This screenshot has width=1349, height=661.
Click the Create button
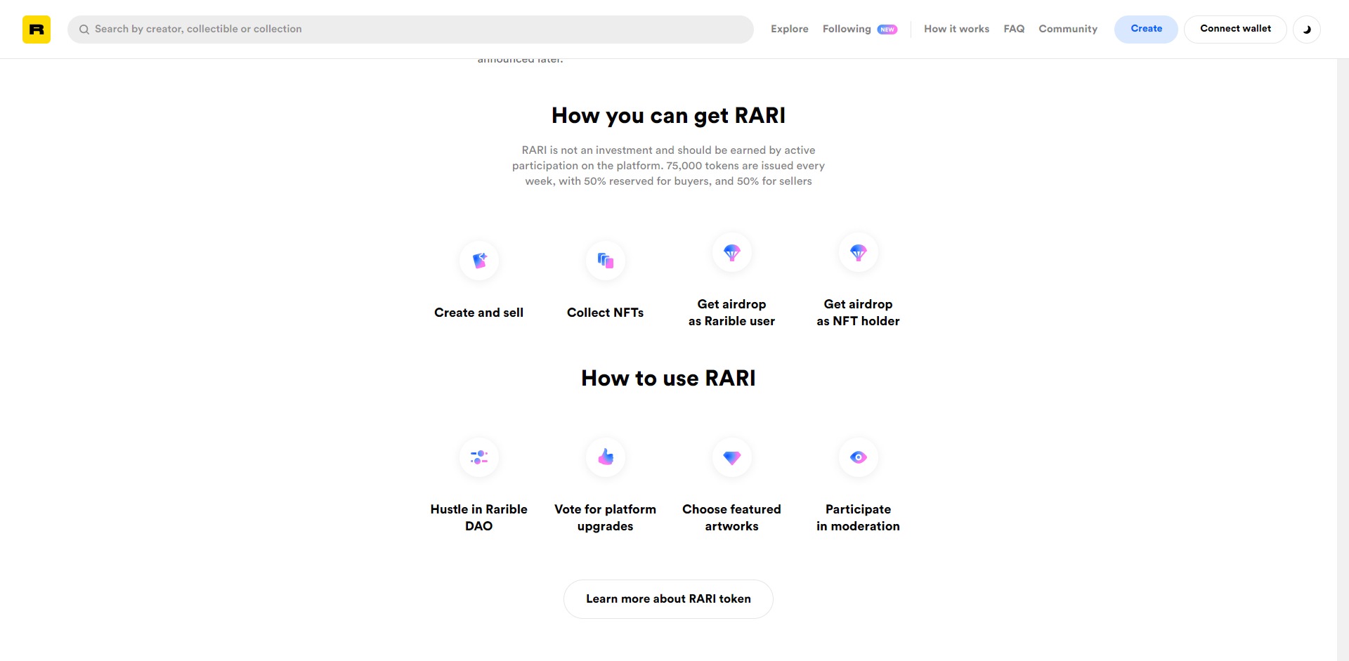point(1146,29)
